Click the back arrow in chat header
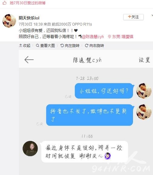Image resolution: width=153 pixels, height=175 pixels. [x=29, y=60]
